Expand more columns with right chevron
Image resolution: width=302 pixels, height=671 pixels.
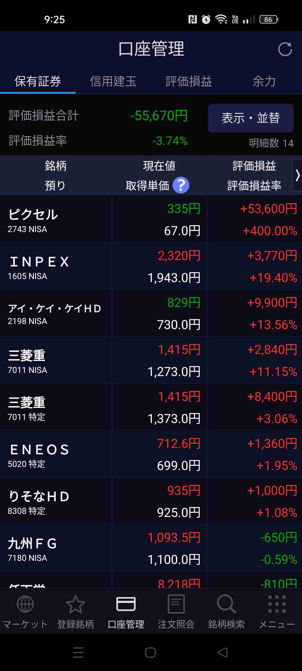pyautogui.click(x=297, y=175)
